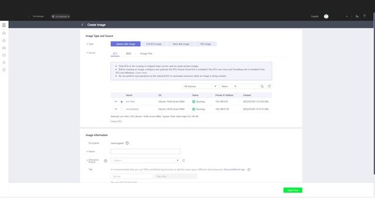Click the magnifier search icon above ECS table

click(x=262, y=86)
